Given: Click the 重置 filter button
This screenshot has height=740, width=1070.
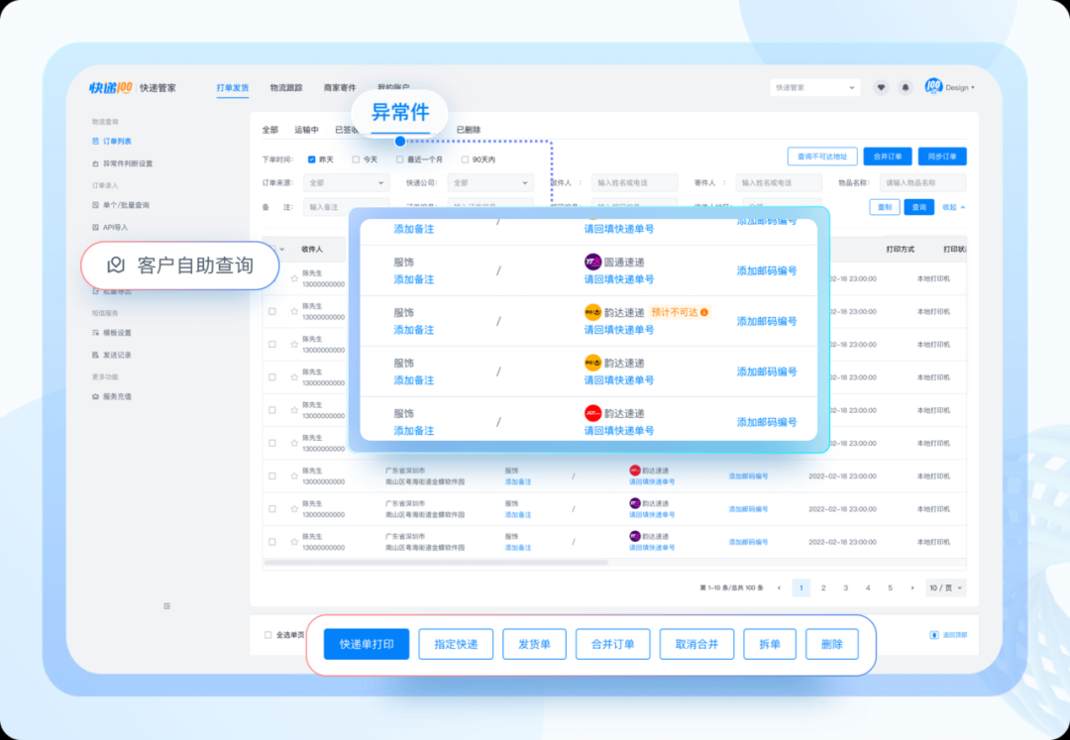Looking at the screenshot, I should coord(885,207).
